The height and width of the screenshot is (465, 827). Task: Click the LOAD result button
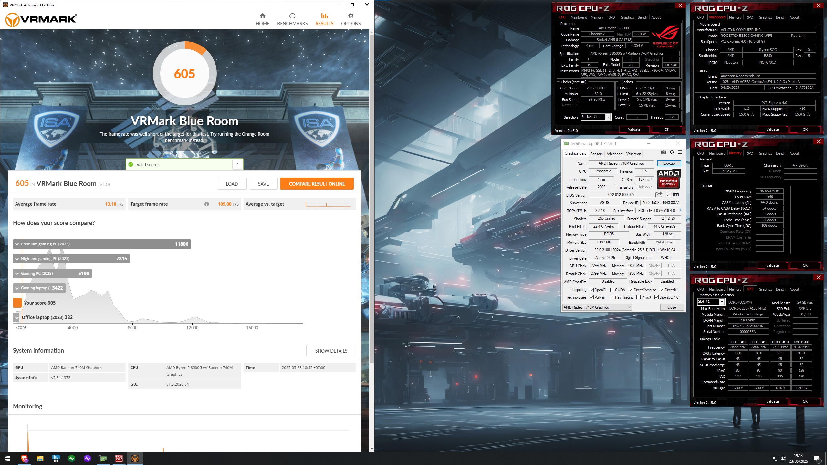(232, 184)
